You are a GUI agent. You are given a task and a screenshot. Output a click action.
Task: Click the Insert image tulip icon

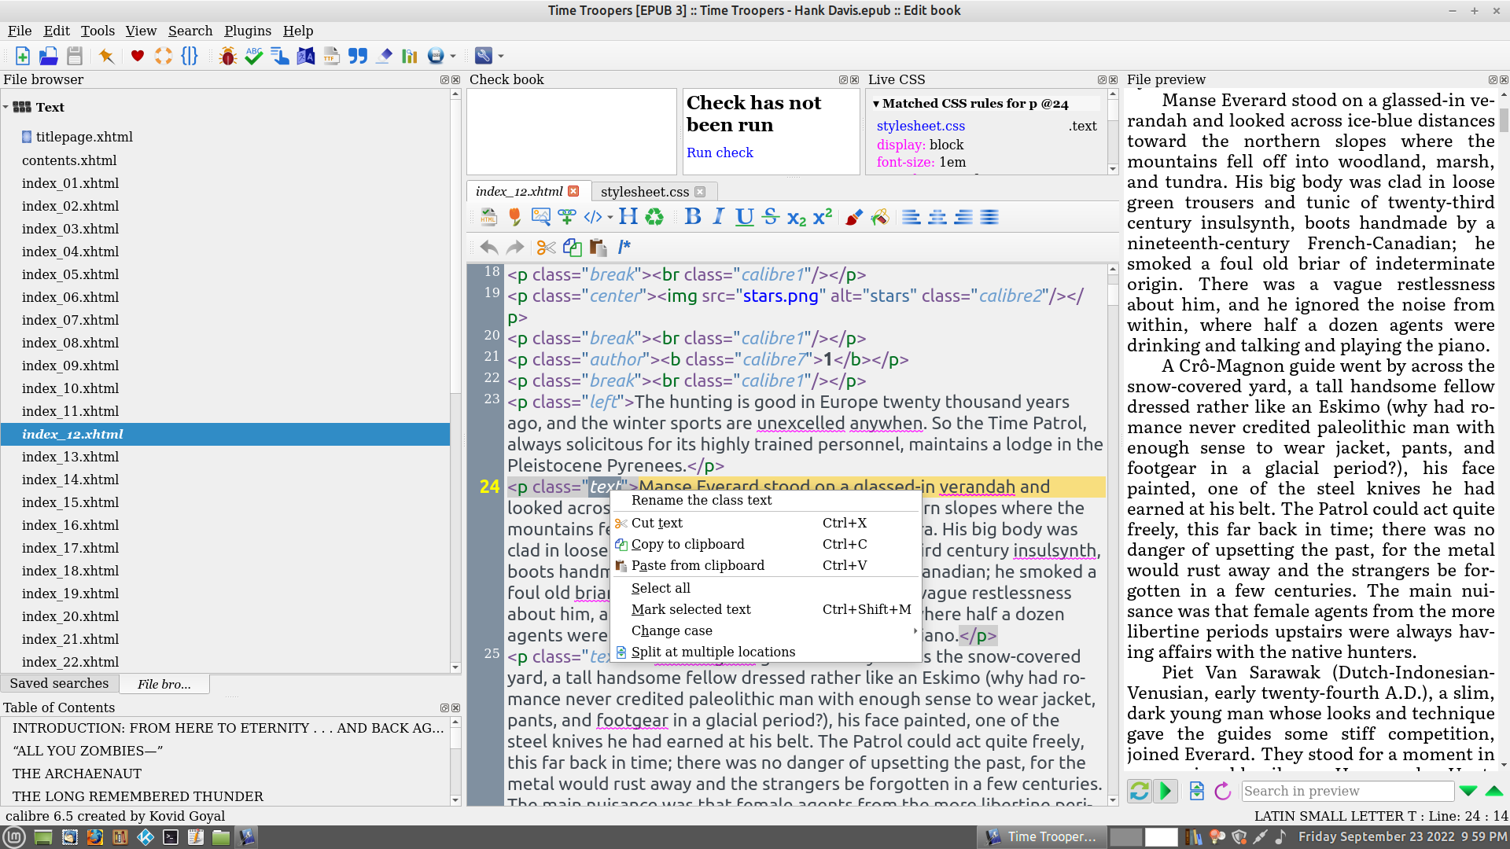click(514, 217)
